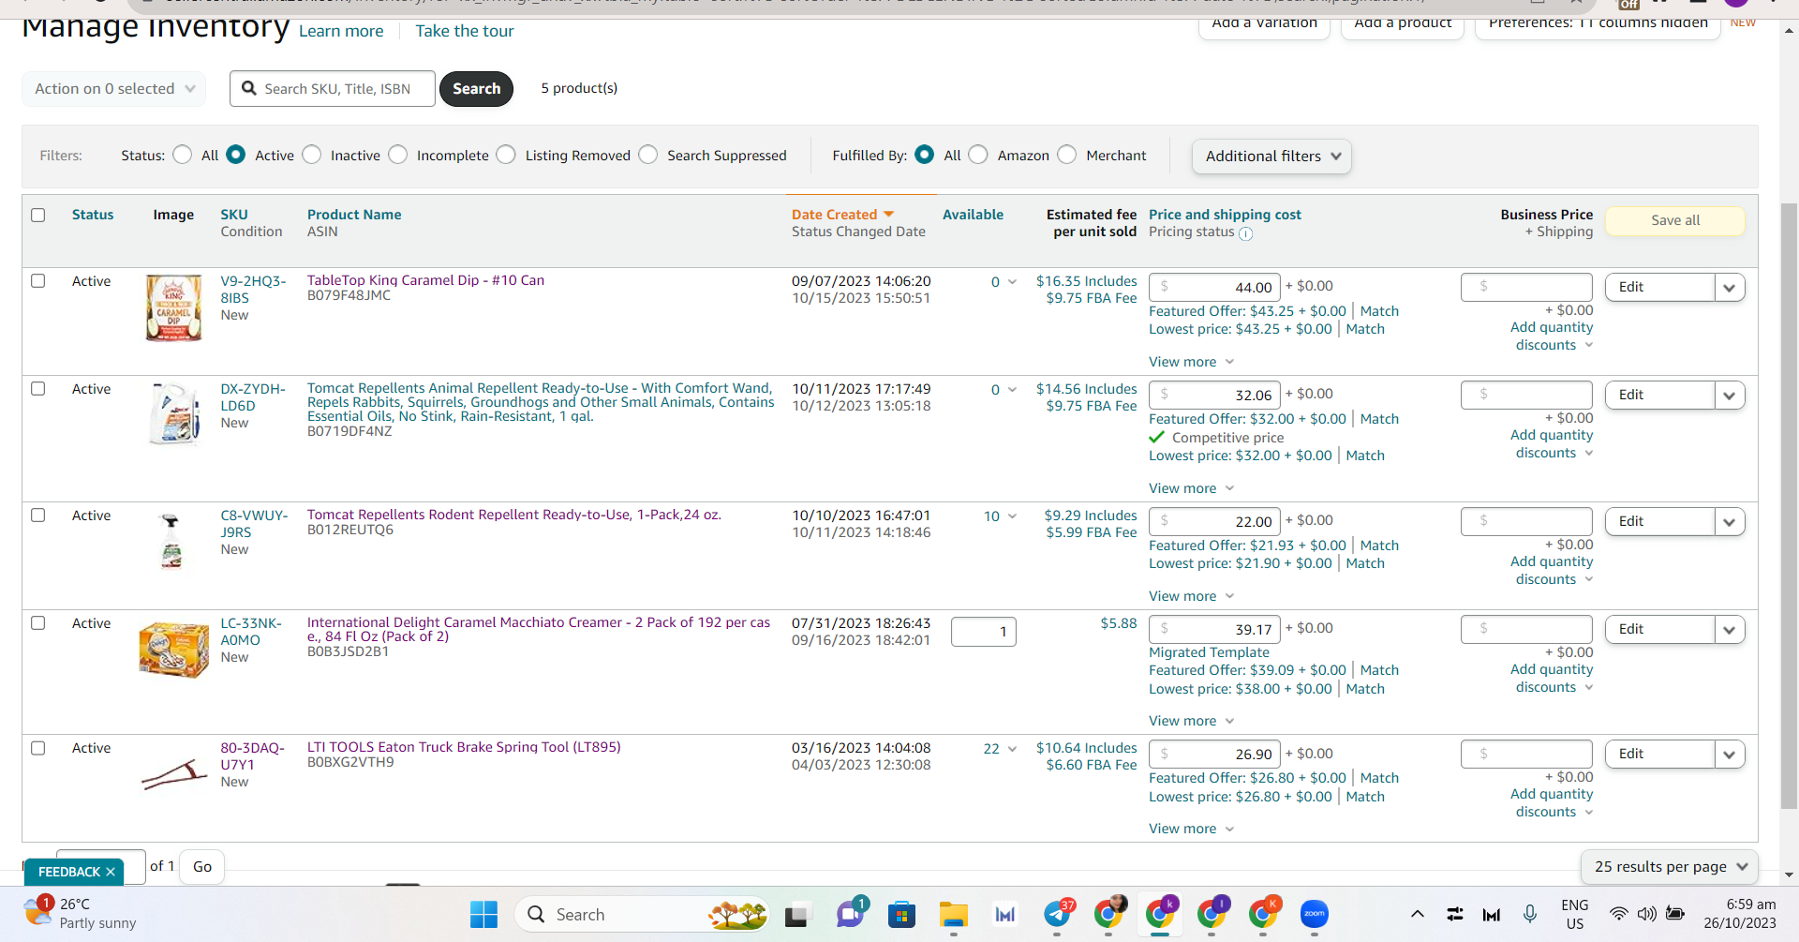
Task: Open Telegram from the taskbar
Action: click(x=1058, y=914)
